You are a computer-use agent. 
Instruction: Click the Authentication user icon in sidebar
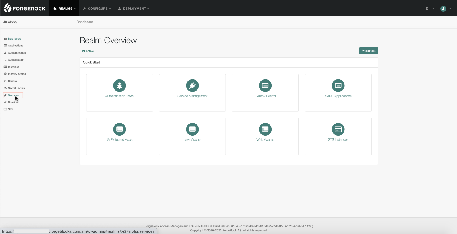pos(5,53)
